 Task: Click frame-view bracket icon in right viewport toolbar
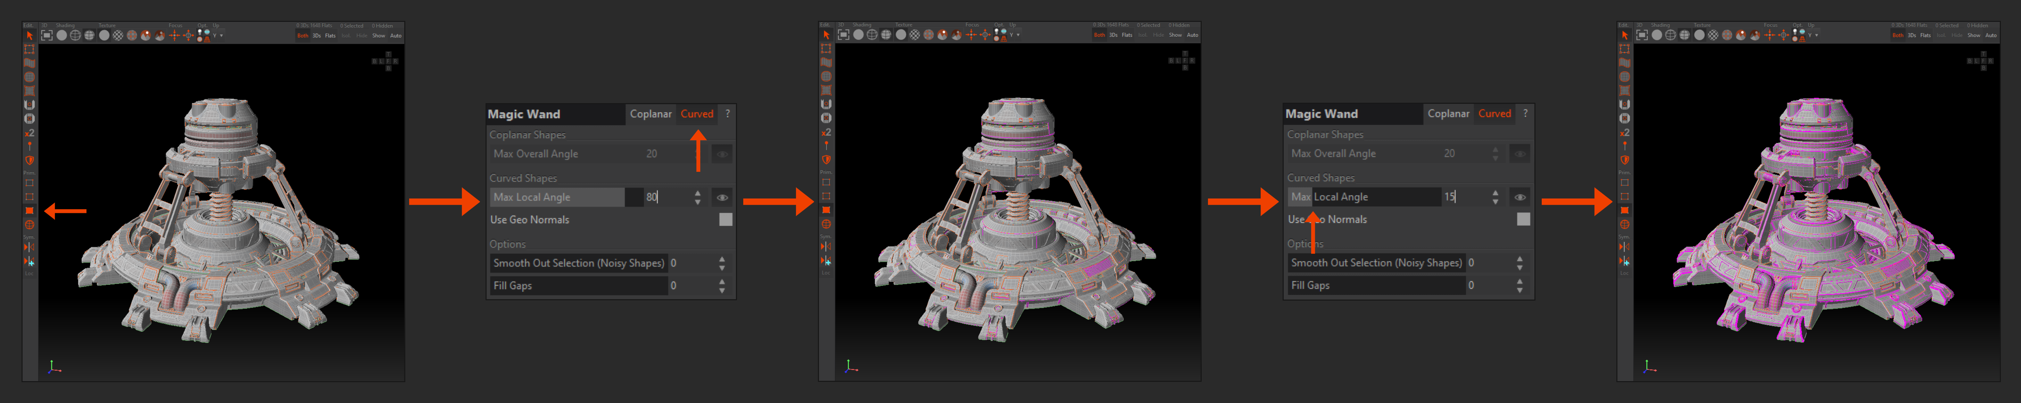(x=1642, y=35)
